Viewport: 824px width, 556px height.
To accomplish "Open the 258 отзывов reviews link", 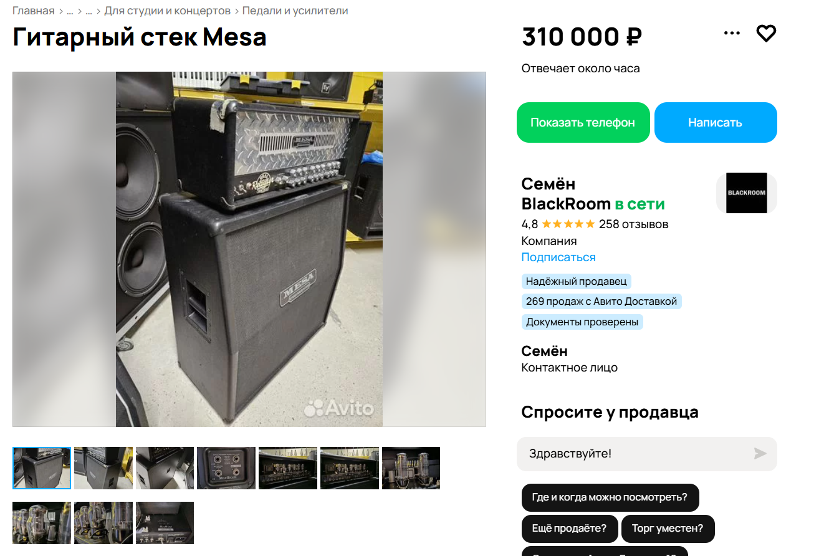I will coord(633,224).
